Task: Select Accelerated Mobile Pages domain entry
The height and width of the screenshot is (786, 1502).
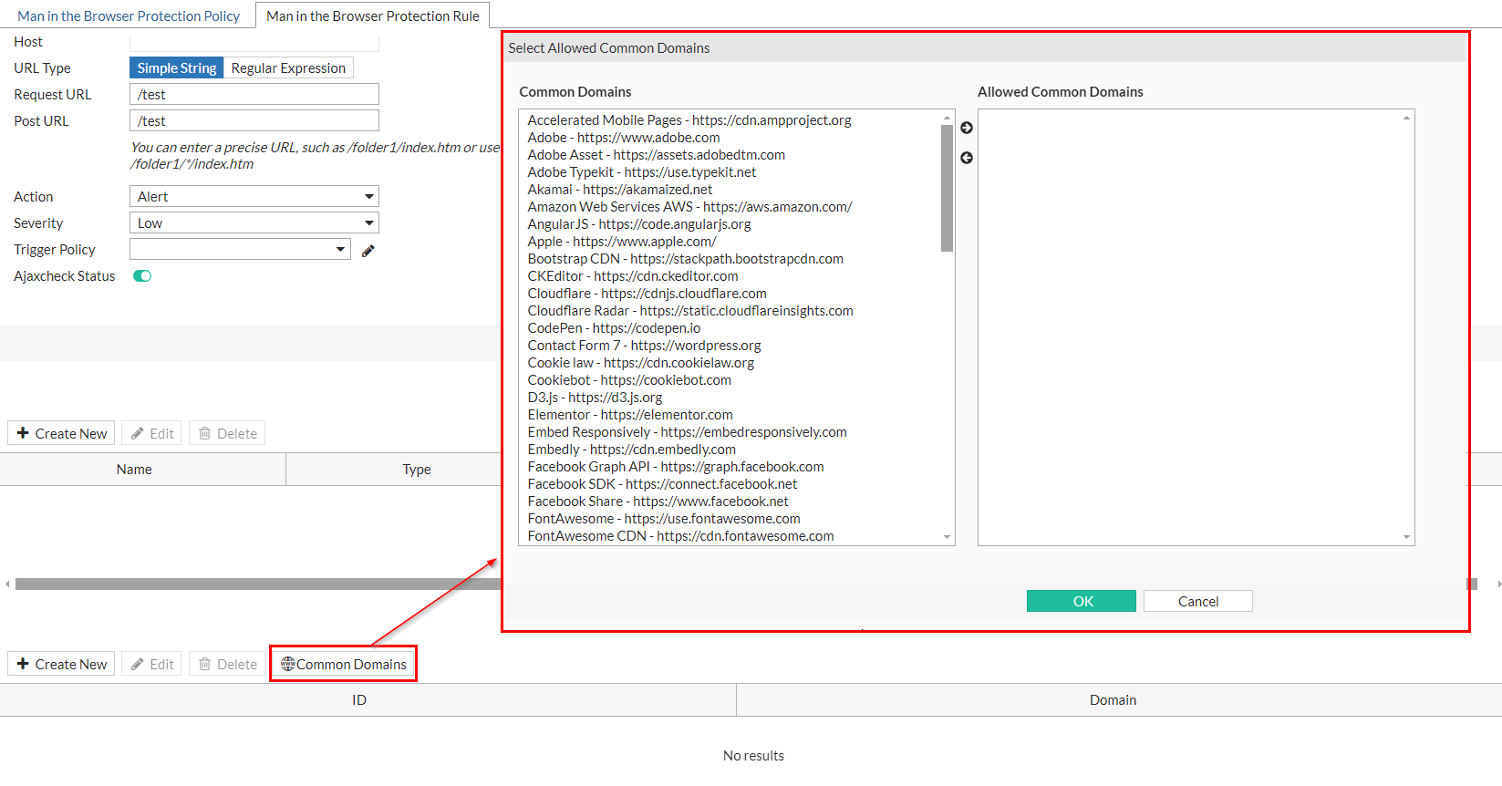Action: pyautogui.click(x=689, y=120)
